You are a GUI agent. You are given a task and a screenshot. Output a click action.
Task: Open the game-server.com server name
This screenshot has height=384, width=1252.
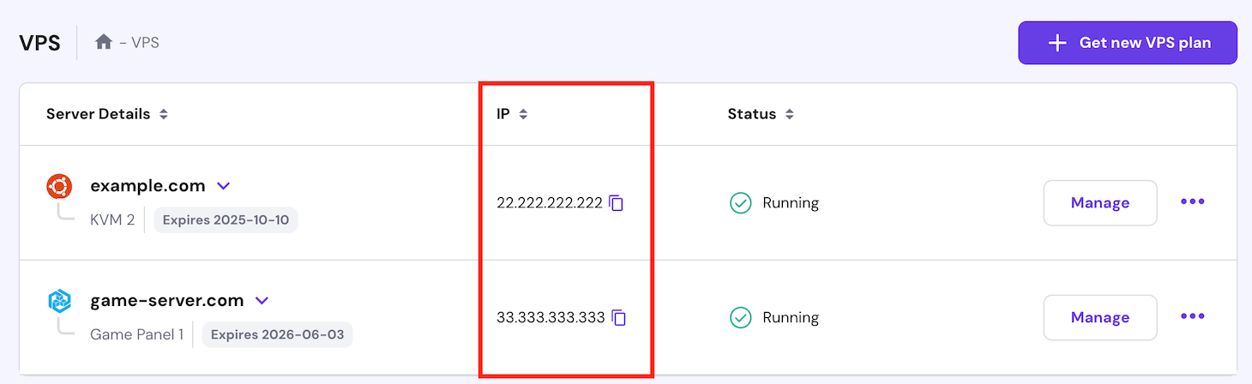167,301
